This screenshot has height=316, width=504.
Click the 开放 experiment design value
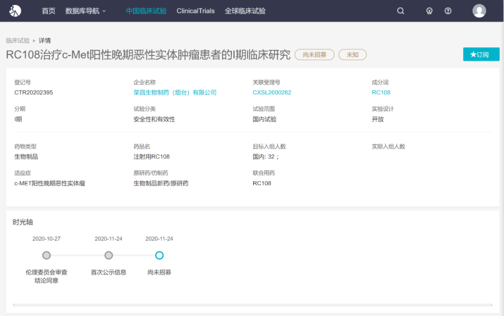378,119
